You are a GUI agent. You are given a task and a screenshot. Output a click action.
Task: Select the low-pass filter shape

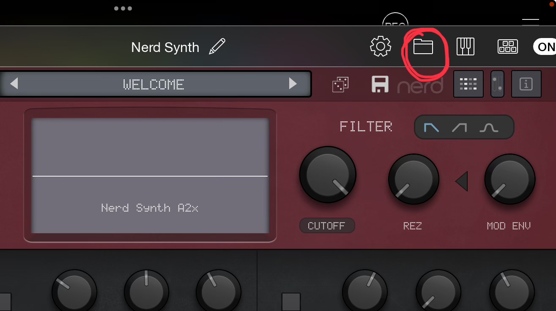tap(432, 127)
